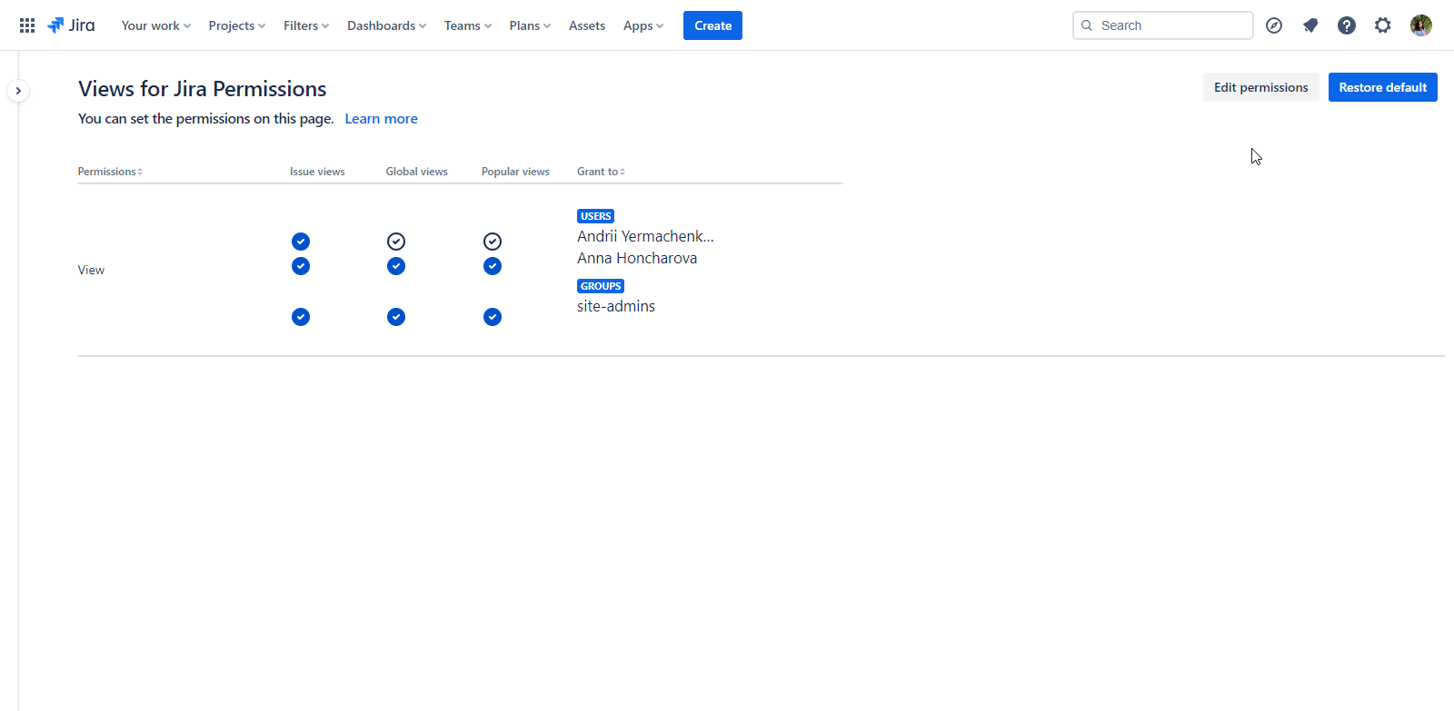Focus the Search input field
The width and height of the screenshot is (1454, 711).
(x=1172, y=25)
